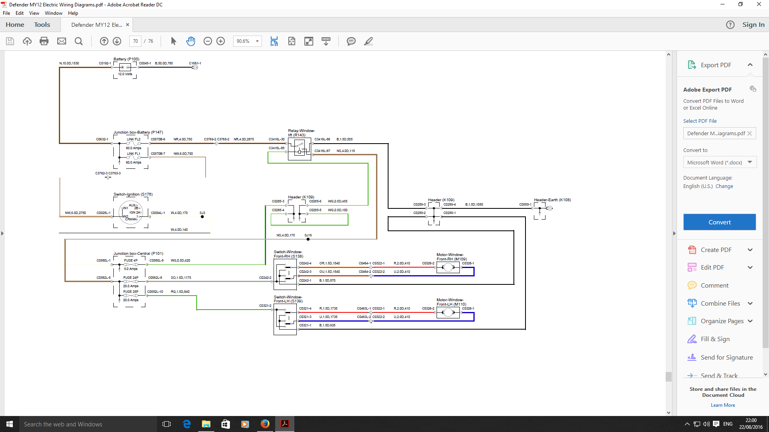Image resolution: width=769 pixels, height=432 pixels.
Task: Open the Help menu
Action: (x=73, y=13)
